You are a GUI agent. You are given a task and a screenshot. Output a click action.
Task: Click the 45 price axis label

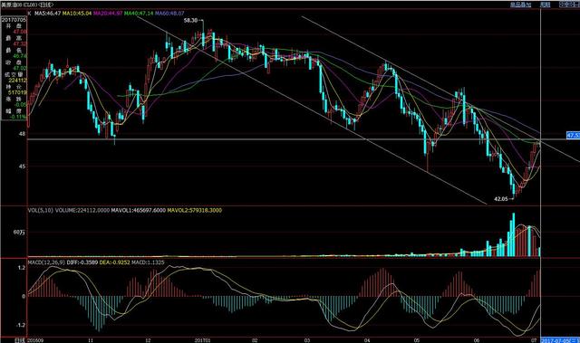(x=22, y=167)
